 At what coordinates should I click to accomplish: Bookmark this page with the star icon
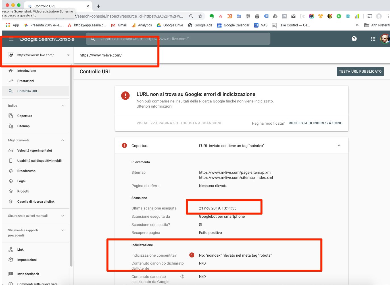point(200,16)
